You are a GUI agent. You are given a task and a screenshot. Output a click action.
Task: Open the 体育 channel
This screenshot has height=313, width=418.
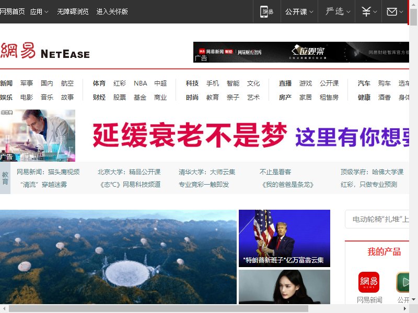[x=99, y=83]
